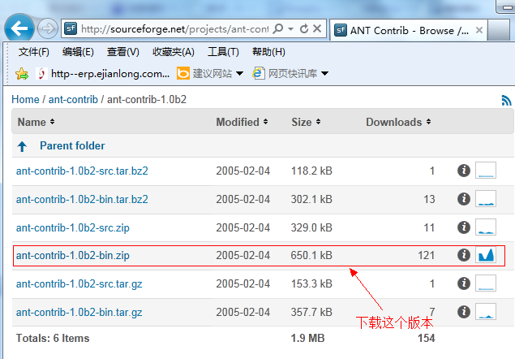
Task: Open the 查看(V) menu
Action: [122, 52]
